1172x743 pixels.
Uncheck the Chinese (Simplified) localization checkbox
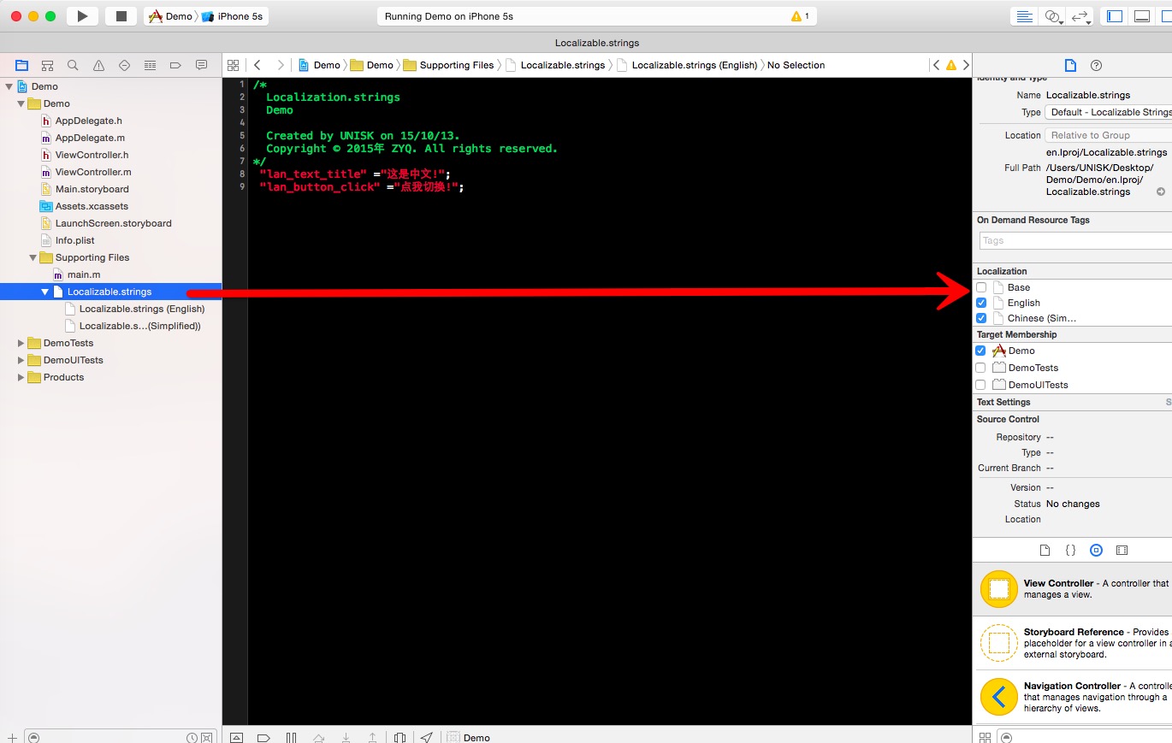click(981, 318)
